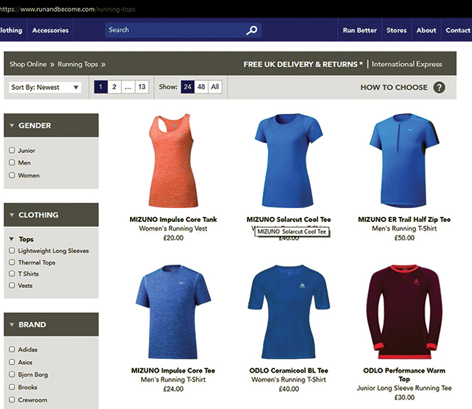Image resolution: width=472 pixels, height=409 pixels.
Task: Show 24 items per page
Action: coord(187,87)
